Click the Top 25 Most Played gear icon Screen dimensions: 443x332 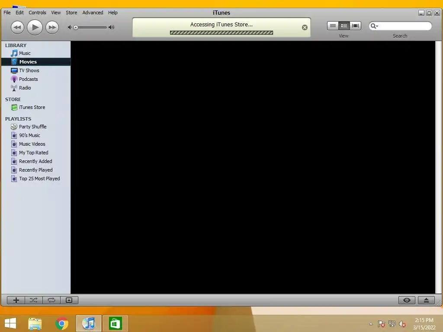pyautogui.click(x=14, y=179)
